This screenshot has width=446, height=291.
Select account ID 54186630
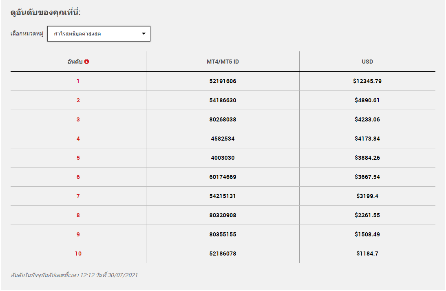tap(223, 100)
